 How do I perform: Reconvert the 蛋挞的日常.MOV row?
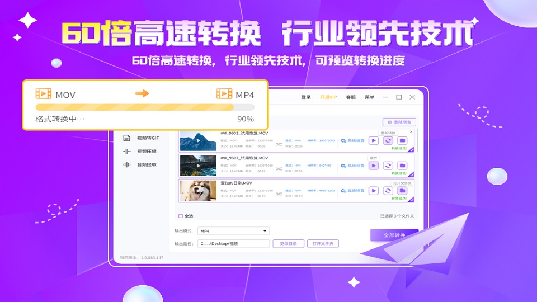click(388, 191)
